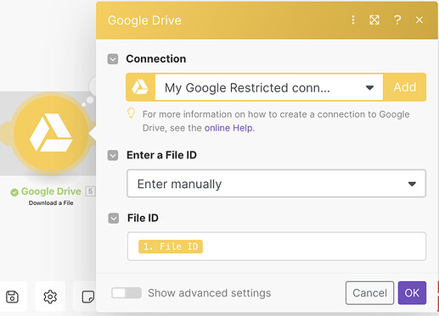
Task: Click the module number 5 badge
Action: tap(90, 191)
